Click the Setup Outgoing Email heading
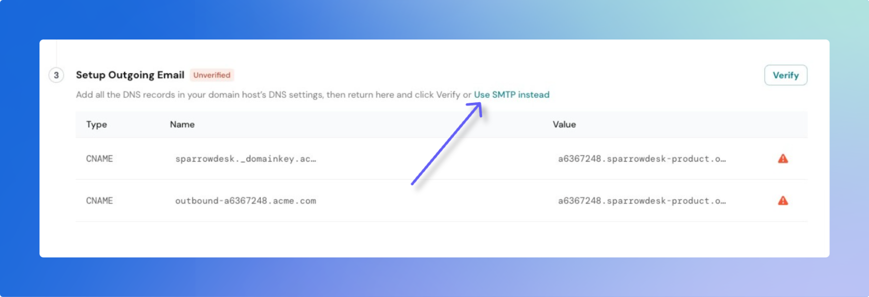Viewport: 869px width, 297px height. (x=130, y=75)
